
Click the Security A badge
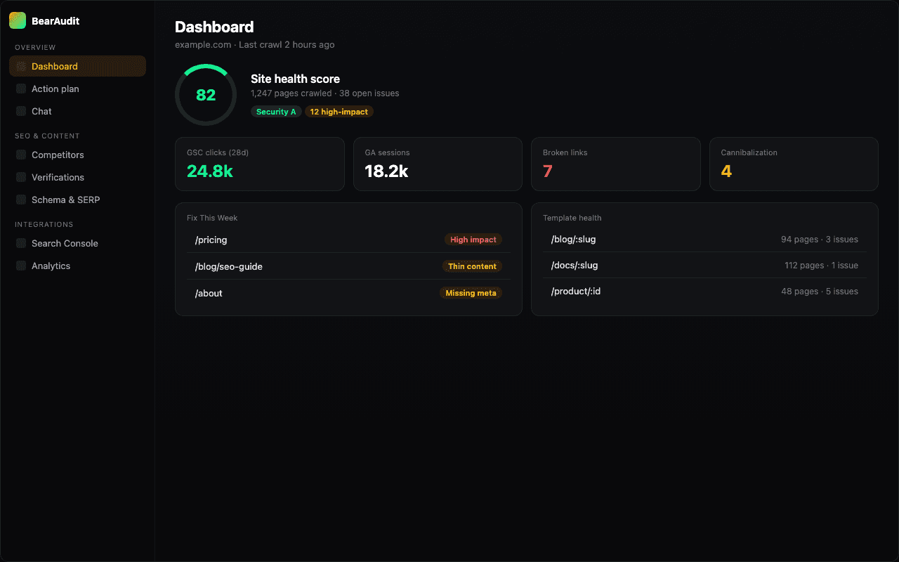point(276,112)
